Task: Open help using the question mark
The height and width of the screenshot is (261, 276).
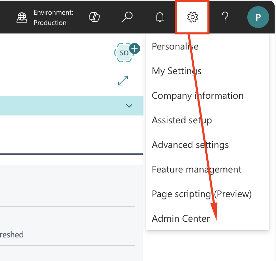Action: tap(225, 17)
